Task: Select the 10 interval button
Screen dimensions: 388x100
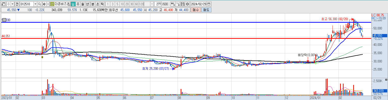Action: (122, 4)
